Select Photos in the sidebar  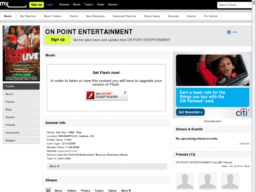(x=21, y=102)
